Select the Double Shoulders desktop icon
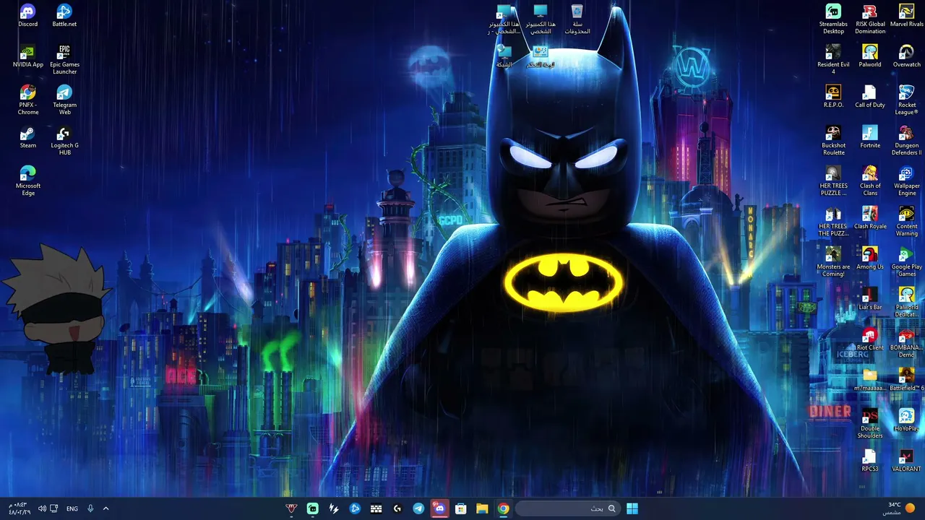Viewport: 925px width, 520px height. click(870, 423)
